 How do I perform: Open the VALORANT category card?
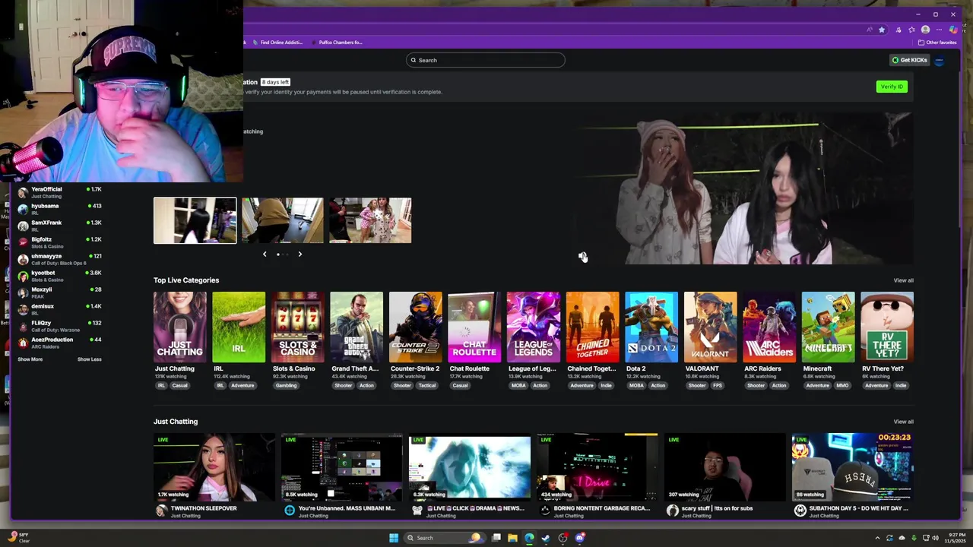pyautogui.click(x=710, y=327)
